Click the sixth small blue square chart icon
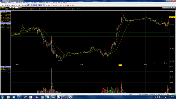The height and width of the screenshot is (99, 176). [x=43, y=5]
